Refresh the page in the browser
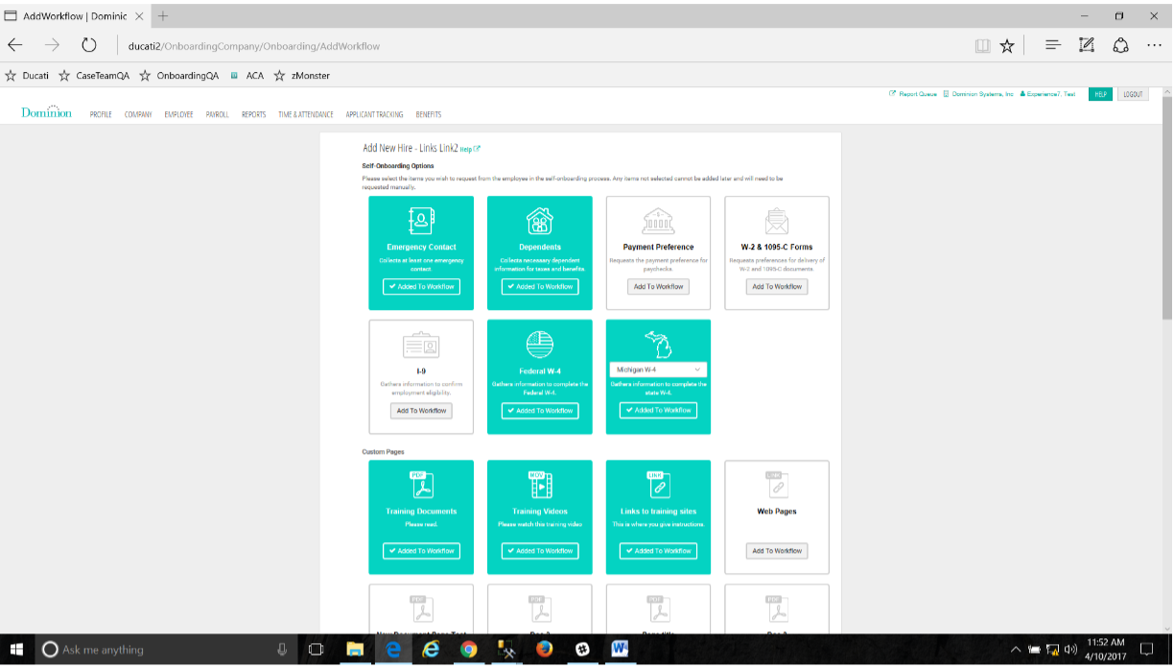This screenshot has height=668, width=1174. pos(88,45)
